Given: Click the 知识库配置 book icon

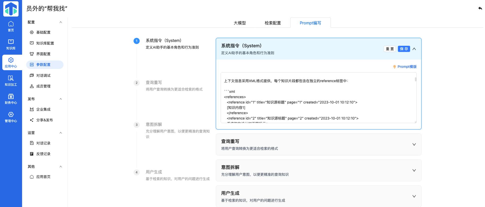Looking at the screenshot, I should coord(32,43).
